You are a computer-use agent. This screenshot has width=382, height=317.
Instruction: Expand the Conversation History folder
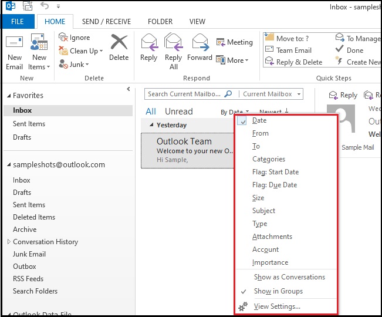tap(9, 242)
